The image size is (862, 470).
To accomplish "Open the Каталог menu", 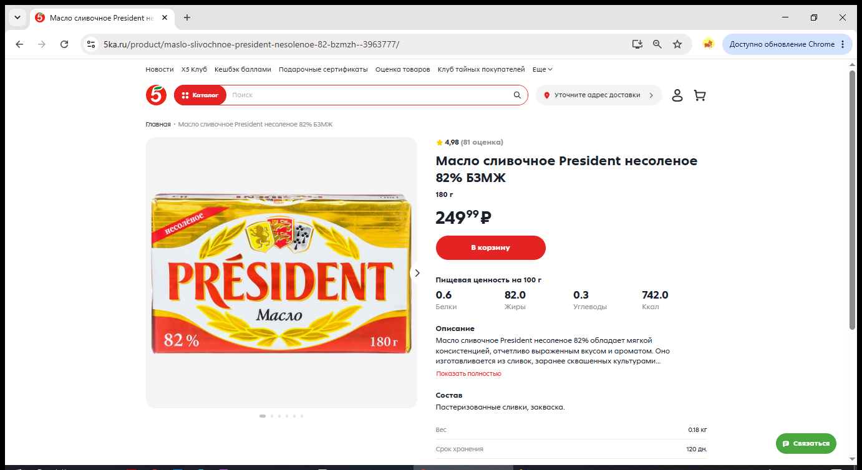I will (200, 95).
